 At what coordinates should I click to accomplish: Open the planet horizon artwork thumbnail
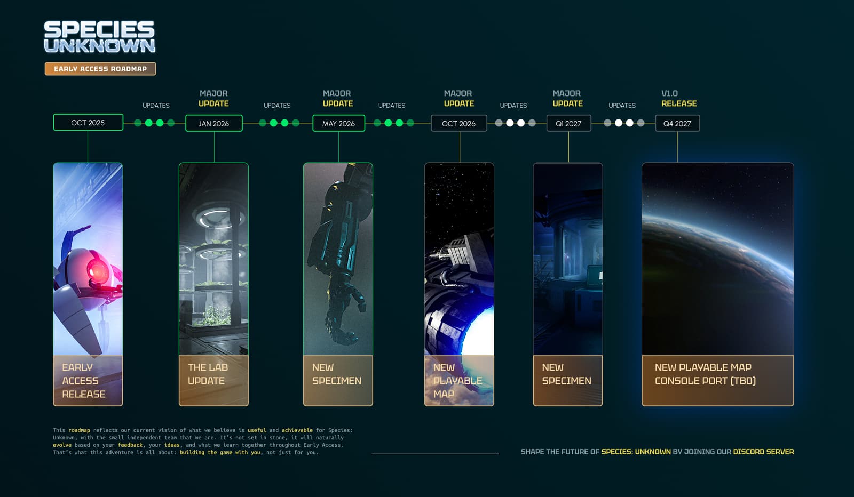click(x=718, y=259)
